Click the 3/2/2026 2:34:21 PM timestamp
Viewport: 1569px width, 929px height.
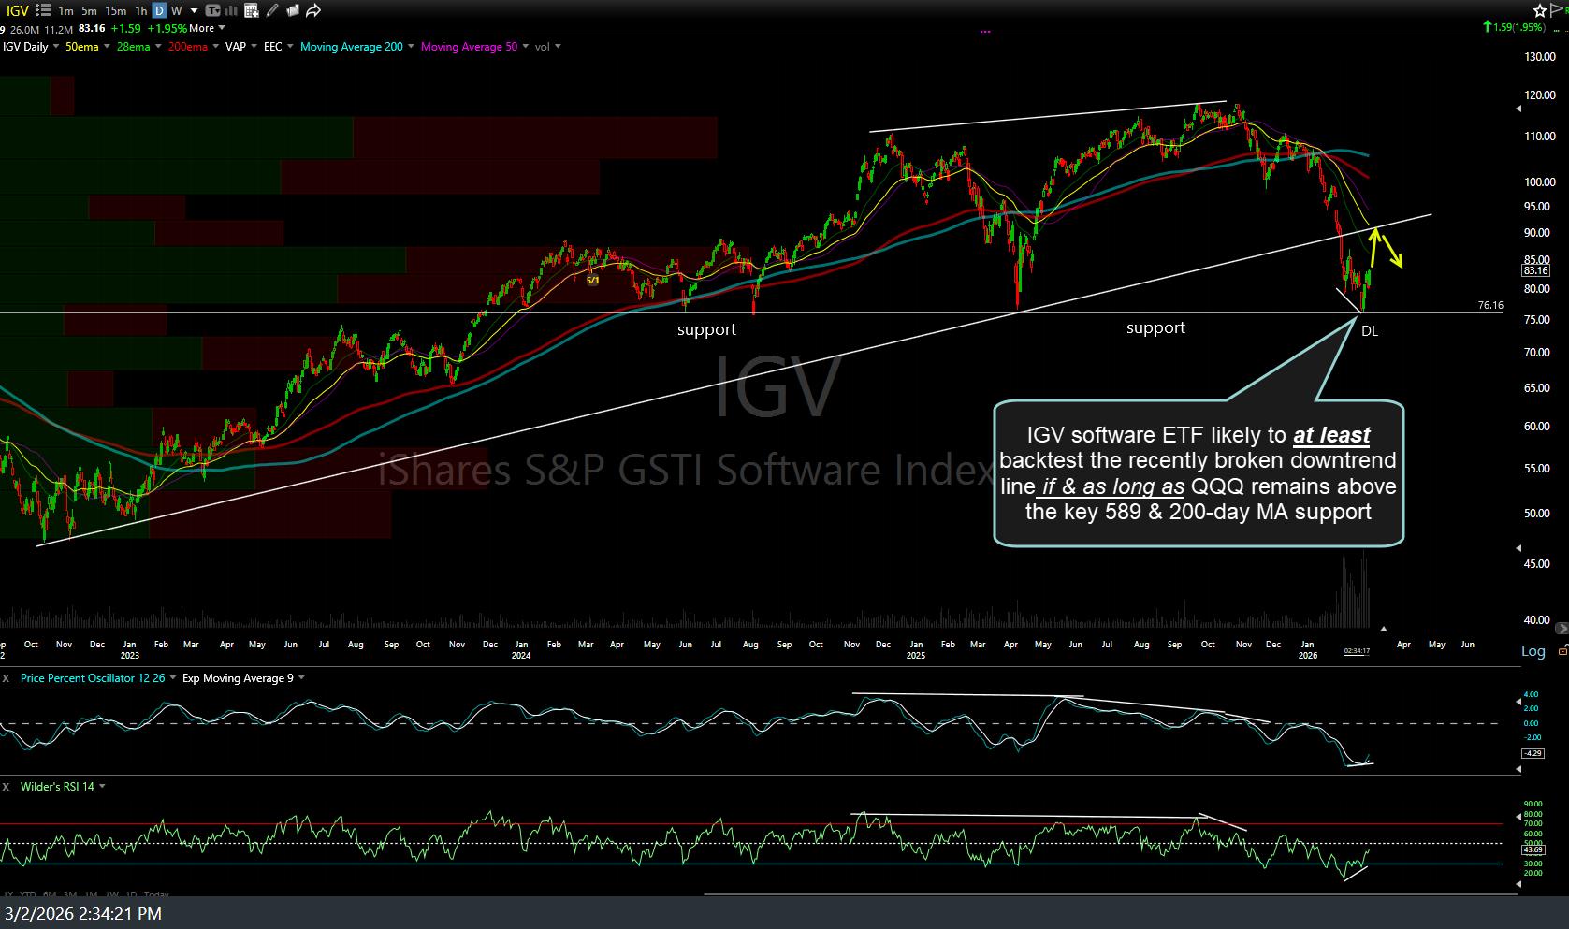(x=83, y=913)
